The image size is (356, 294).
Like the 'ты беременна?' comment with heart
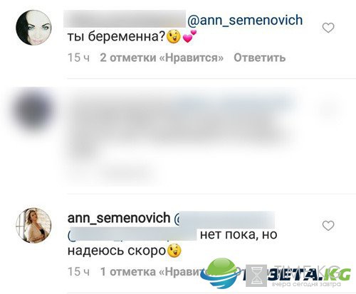point(328,28)
